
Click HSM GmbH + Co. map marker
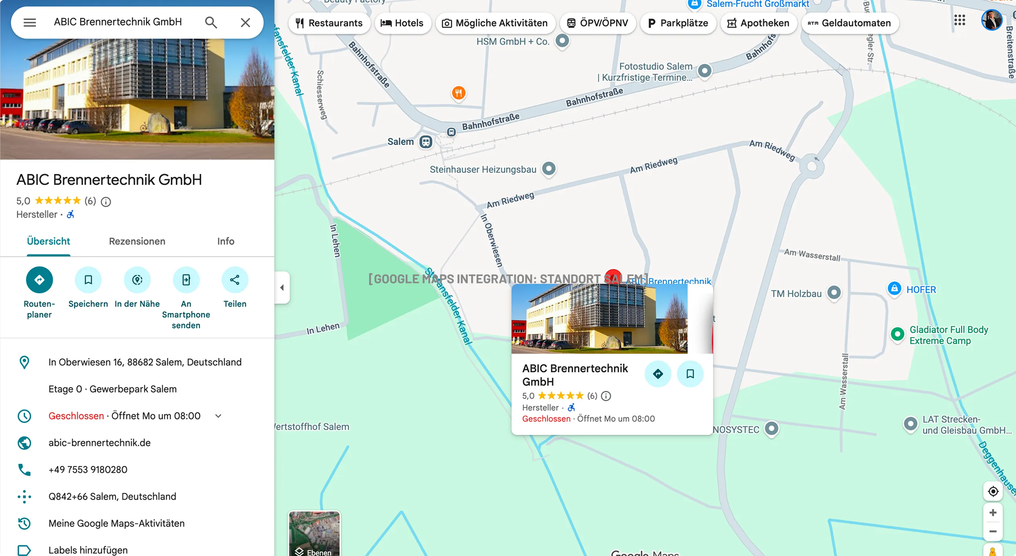[x=562, y=41]
